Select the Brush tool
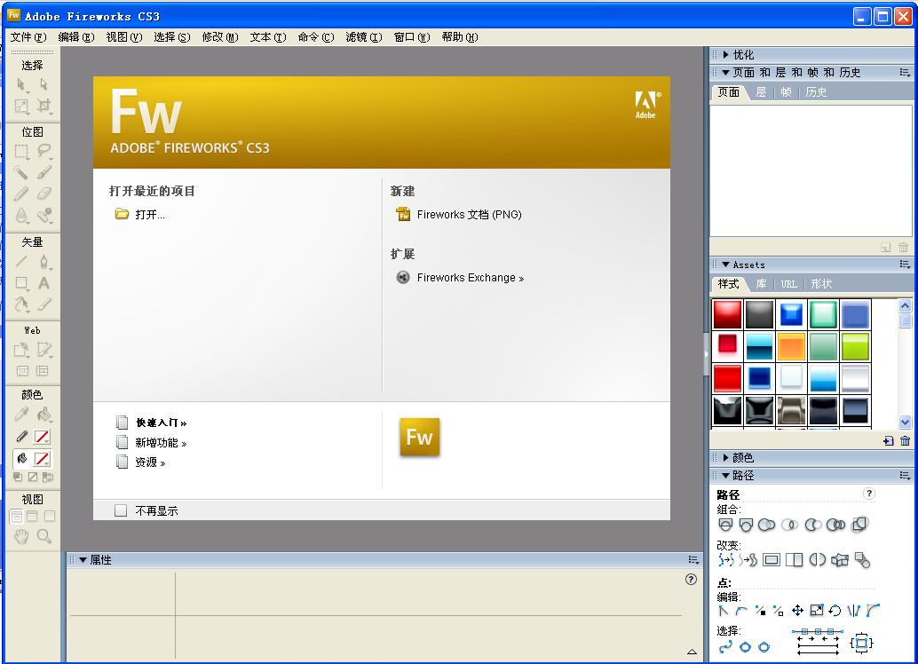 [44, 172]
